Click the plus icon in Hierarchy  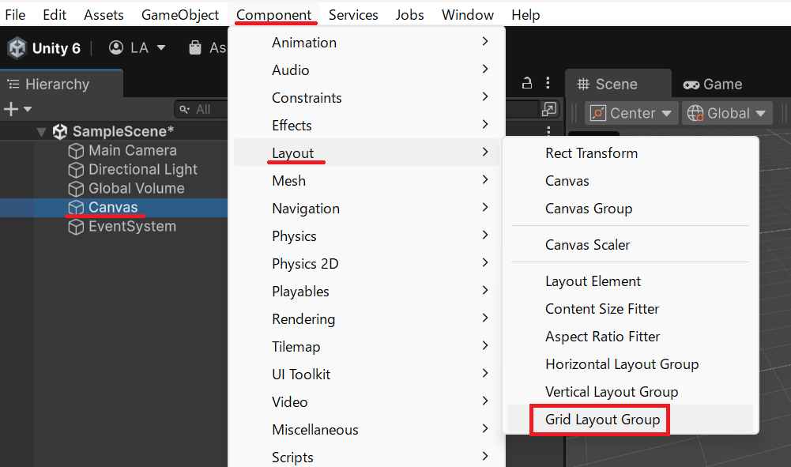click(x=11, y=109)
